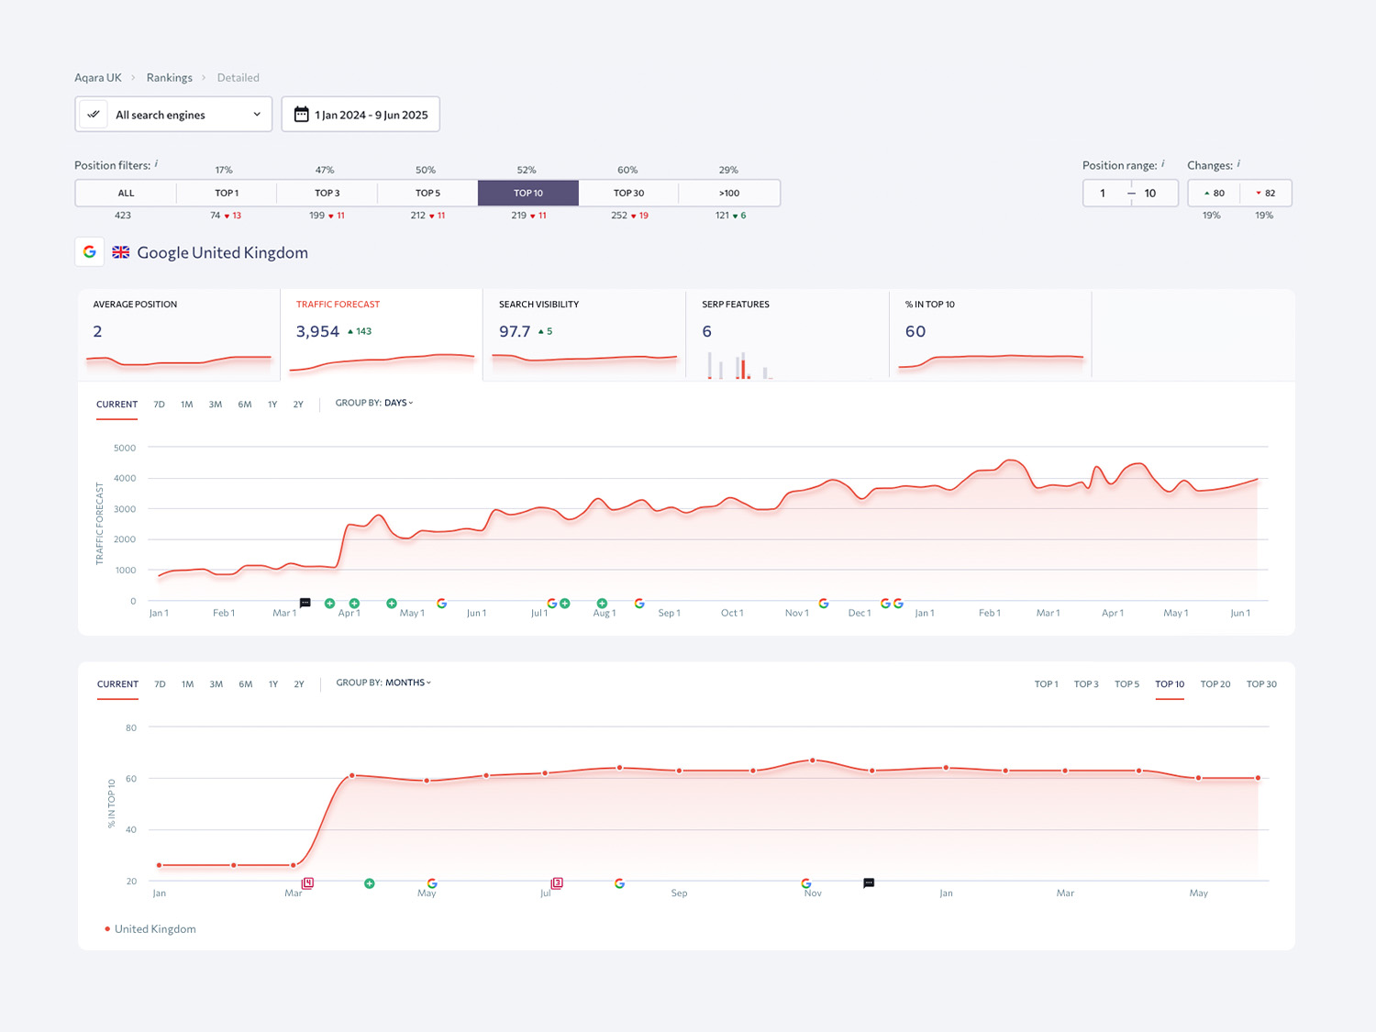The image size is (1376, 1032).
Task: Select the 3M range in traffic chart
Action: click(x=216, y=405)
